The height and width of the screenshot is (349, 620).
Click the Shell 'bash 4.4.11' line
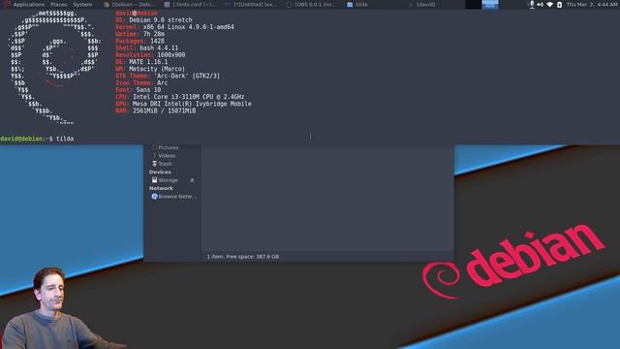coord(159,48)
